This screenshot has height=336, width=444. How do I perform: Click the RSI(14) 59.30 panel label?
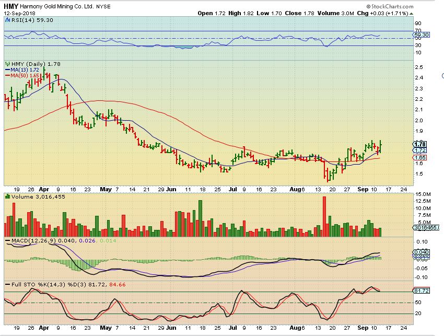point(32,20)
